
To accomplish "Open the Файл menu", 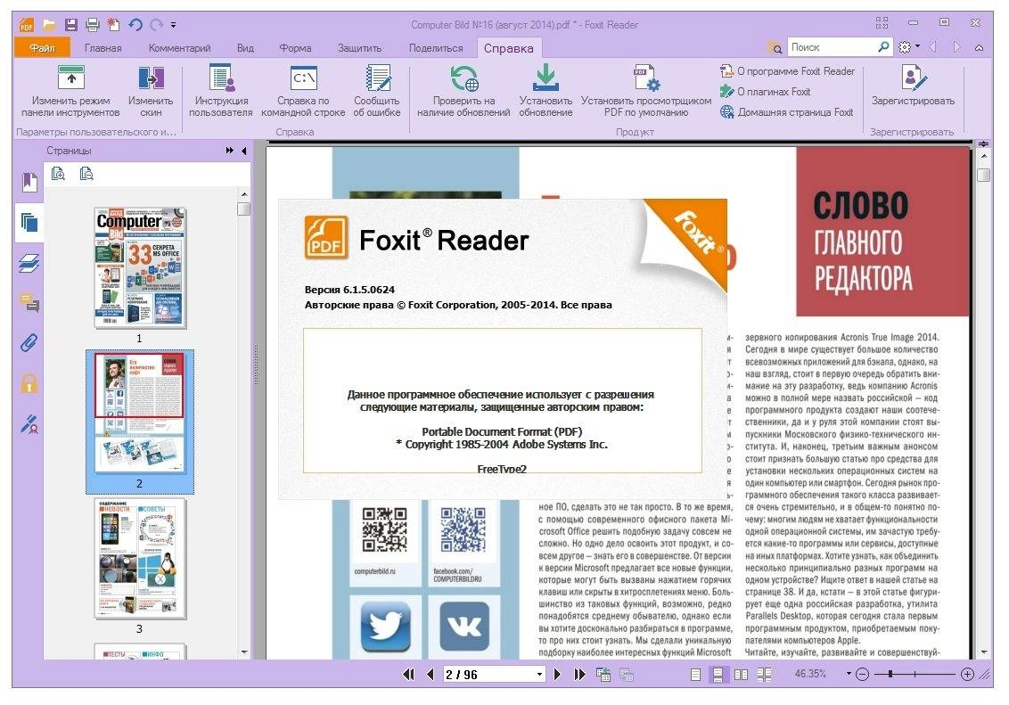I will click(x=43, y=47).
